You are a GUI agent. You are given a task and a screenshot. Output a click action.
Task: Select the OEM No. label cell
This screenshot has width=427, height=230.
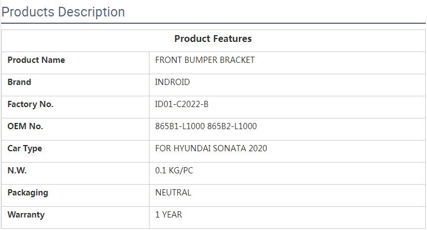point(25,126)
